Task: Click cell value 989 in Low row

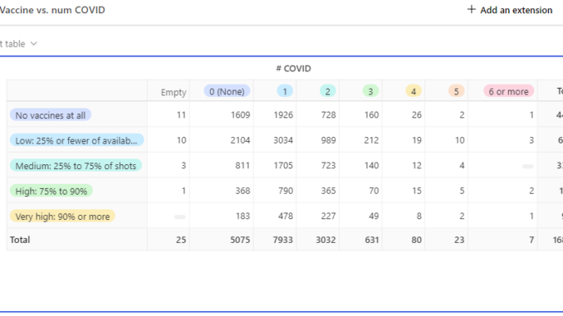Action: 329,140
